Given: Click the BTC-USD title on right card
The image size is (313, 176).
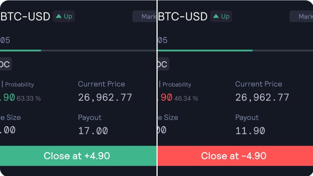Looking at the screenshot, I should tap(183, 16).
